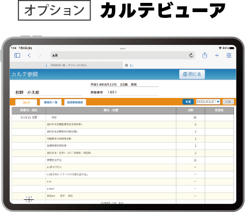
Task: Open the third tab on the orange bar
Action: [x=75, y=103]
